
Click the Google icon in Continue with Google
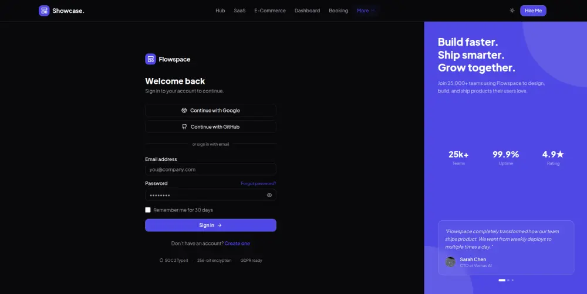pos(184,110)
